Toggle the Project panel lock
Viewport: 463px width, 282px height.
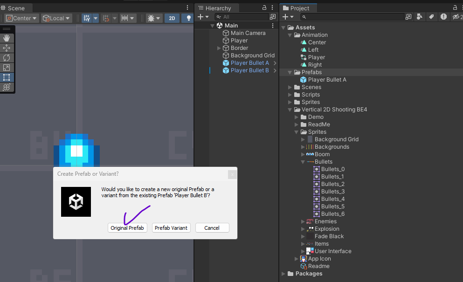[x=455, y=7]
